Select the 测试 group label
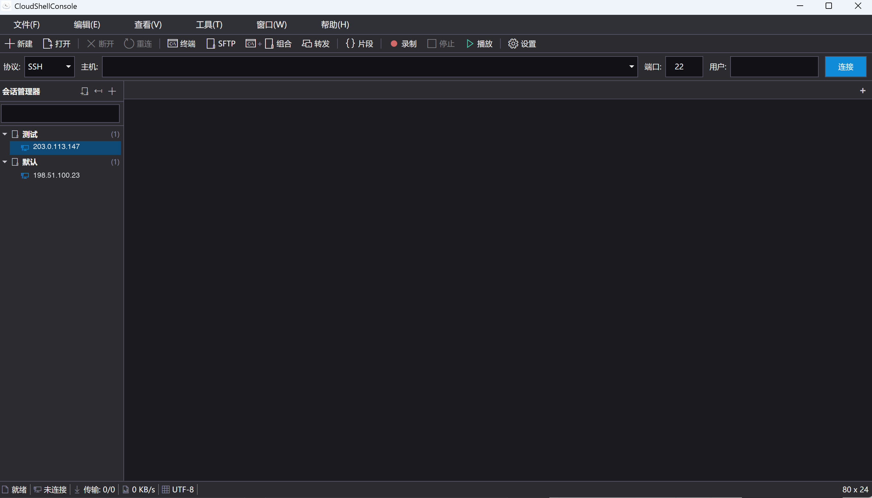 tap(30, 134)
